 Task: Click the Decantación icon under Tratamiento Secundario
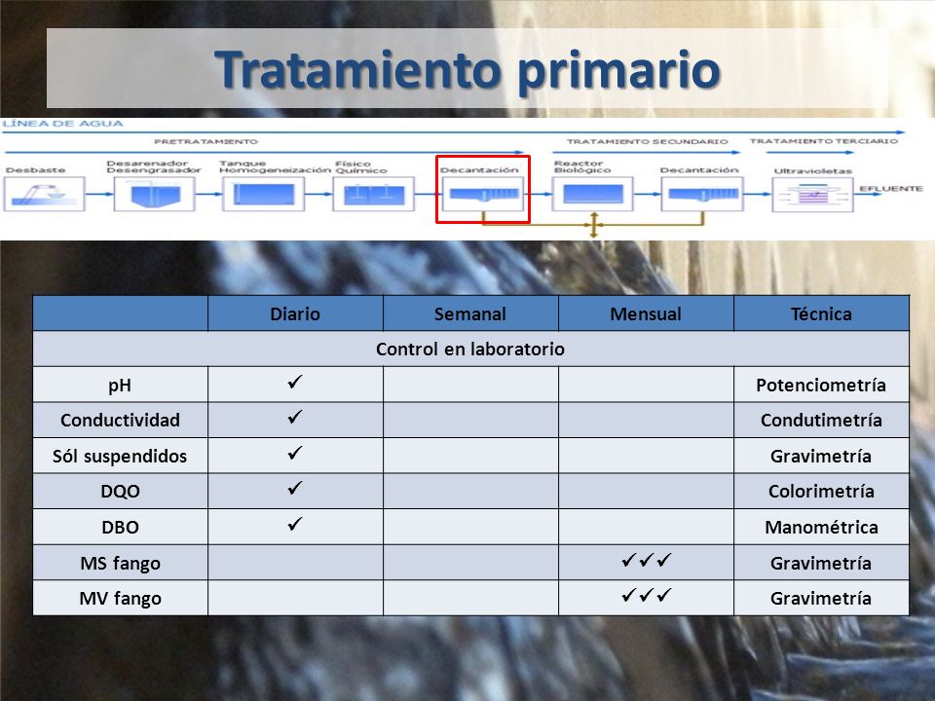click(702, 195)
